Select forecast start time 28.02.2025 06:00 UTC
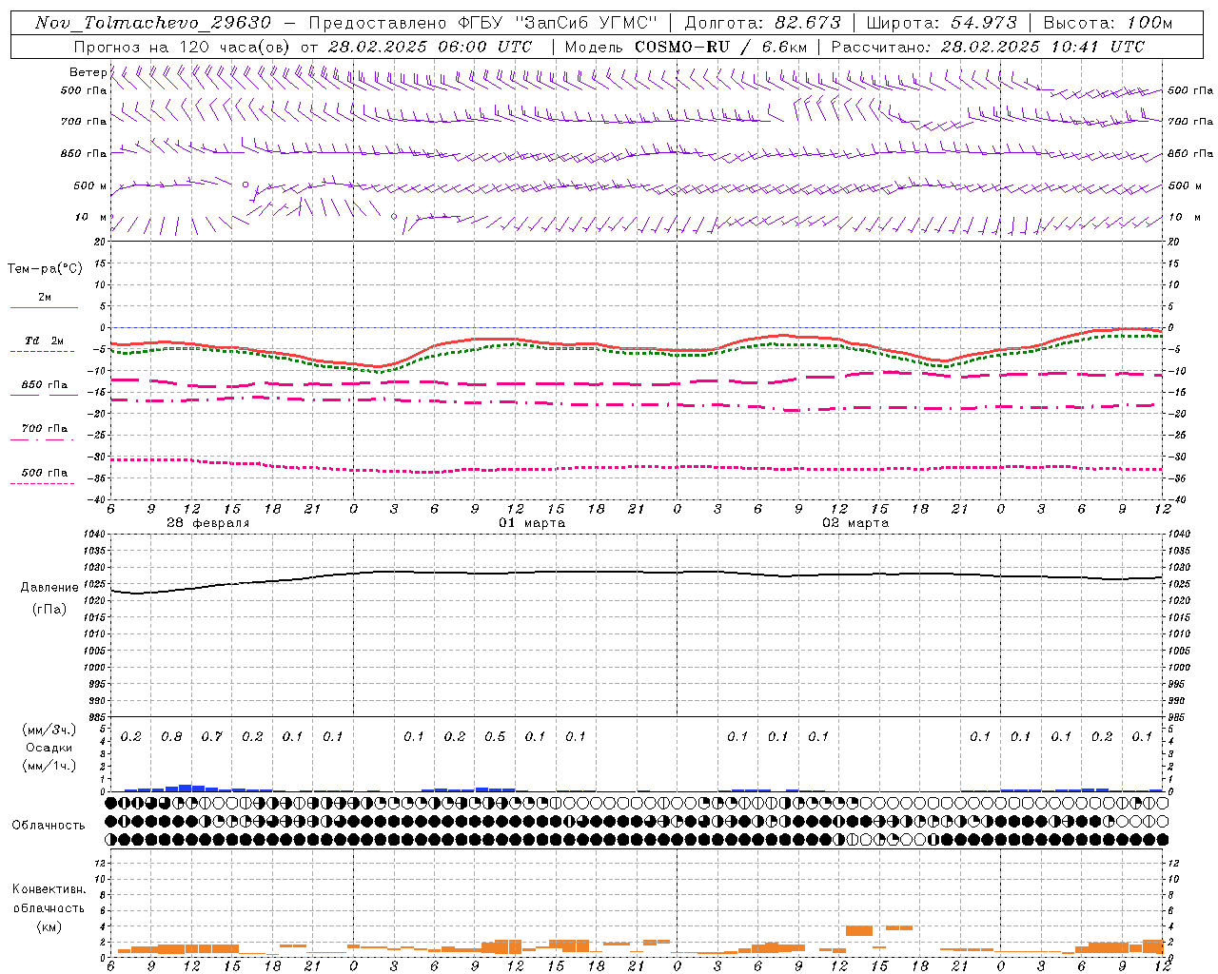 (x=430, y=47)
